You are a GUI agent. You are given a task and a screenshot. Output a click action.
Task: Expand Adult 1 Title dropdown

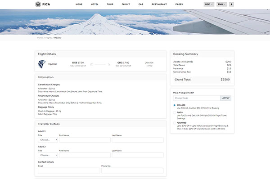[48, 140]
